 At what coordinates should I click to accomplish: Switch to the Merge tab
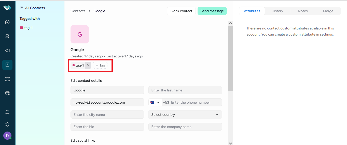(x=328, y=11)
